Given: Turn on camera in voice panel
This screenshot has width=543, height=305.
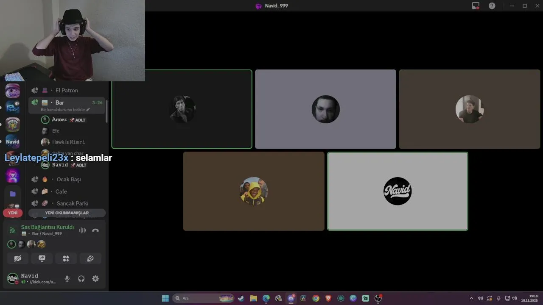Looking at the screenshot, I should [17, 258].
